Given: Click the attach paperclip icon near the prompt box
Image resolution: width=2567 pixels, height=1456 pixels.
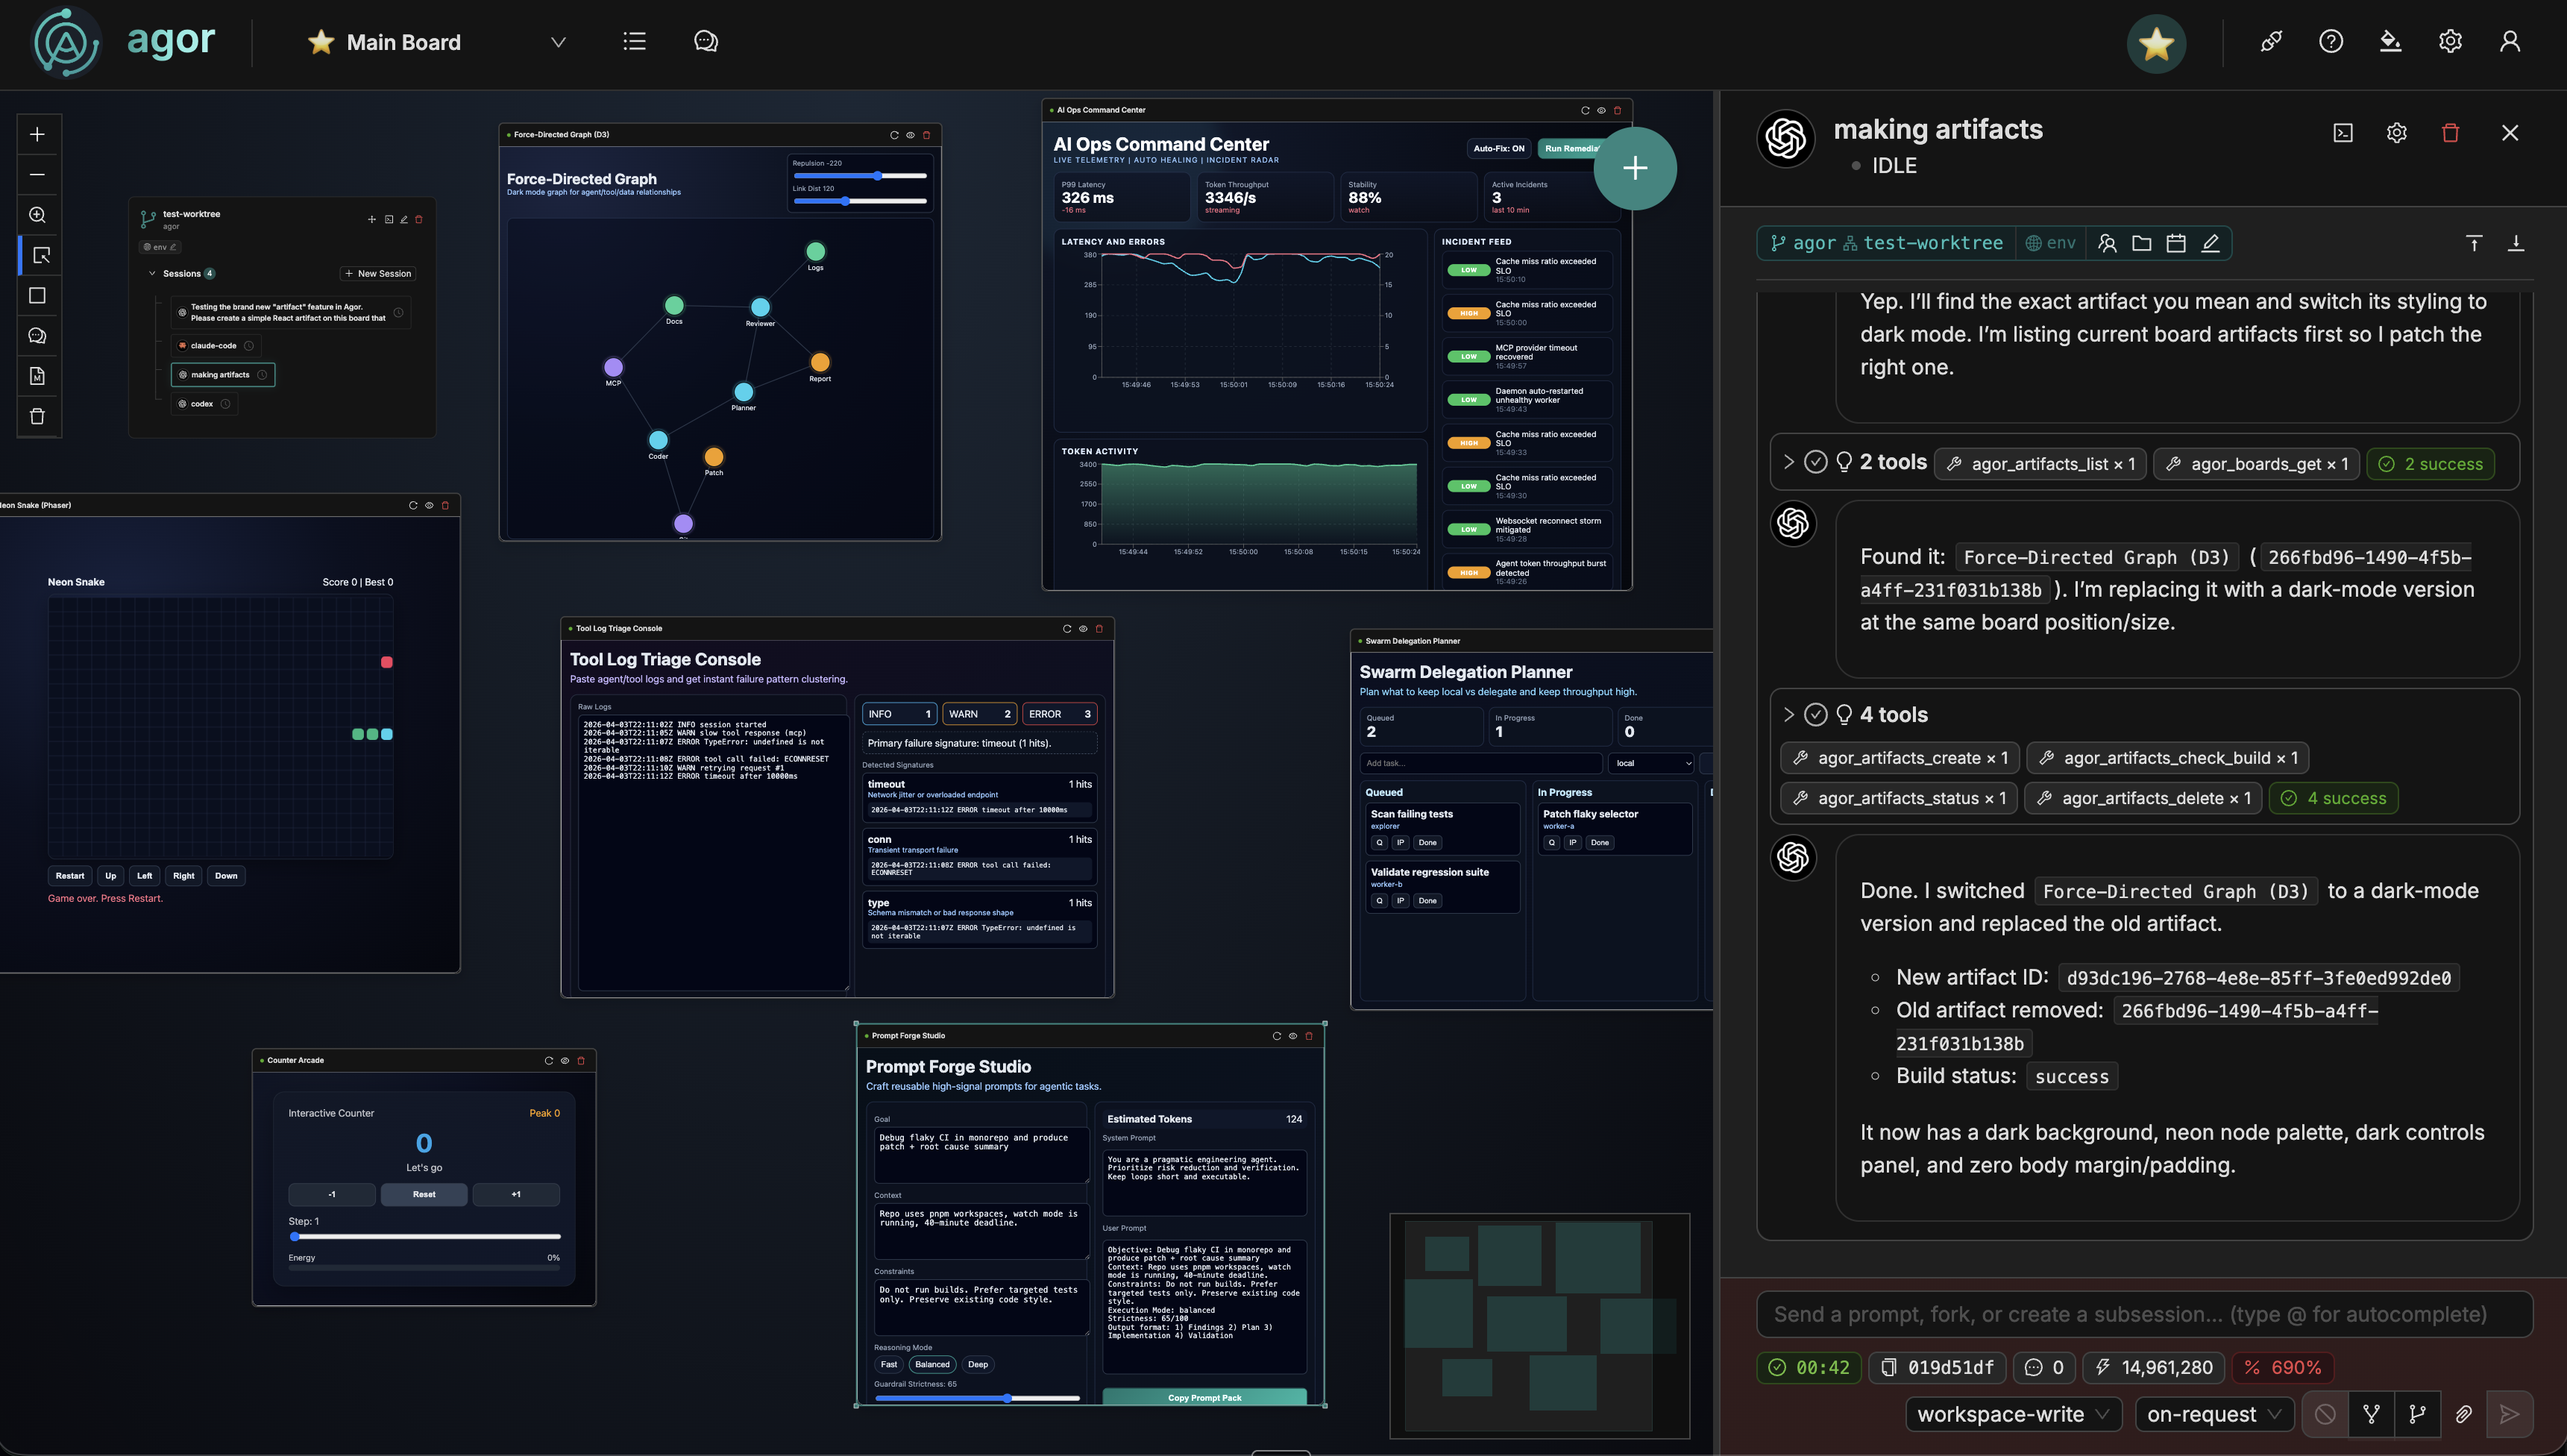Looking at the screenshot, I should pyautogui.click(x=2463, y=1414).
